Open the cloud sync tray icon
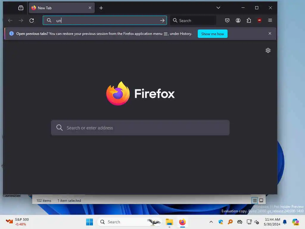This screenshot has width=305, height=229. click(x=240, y=222)
